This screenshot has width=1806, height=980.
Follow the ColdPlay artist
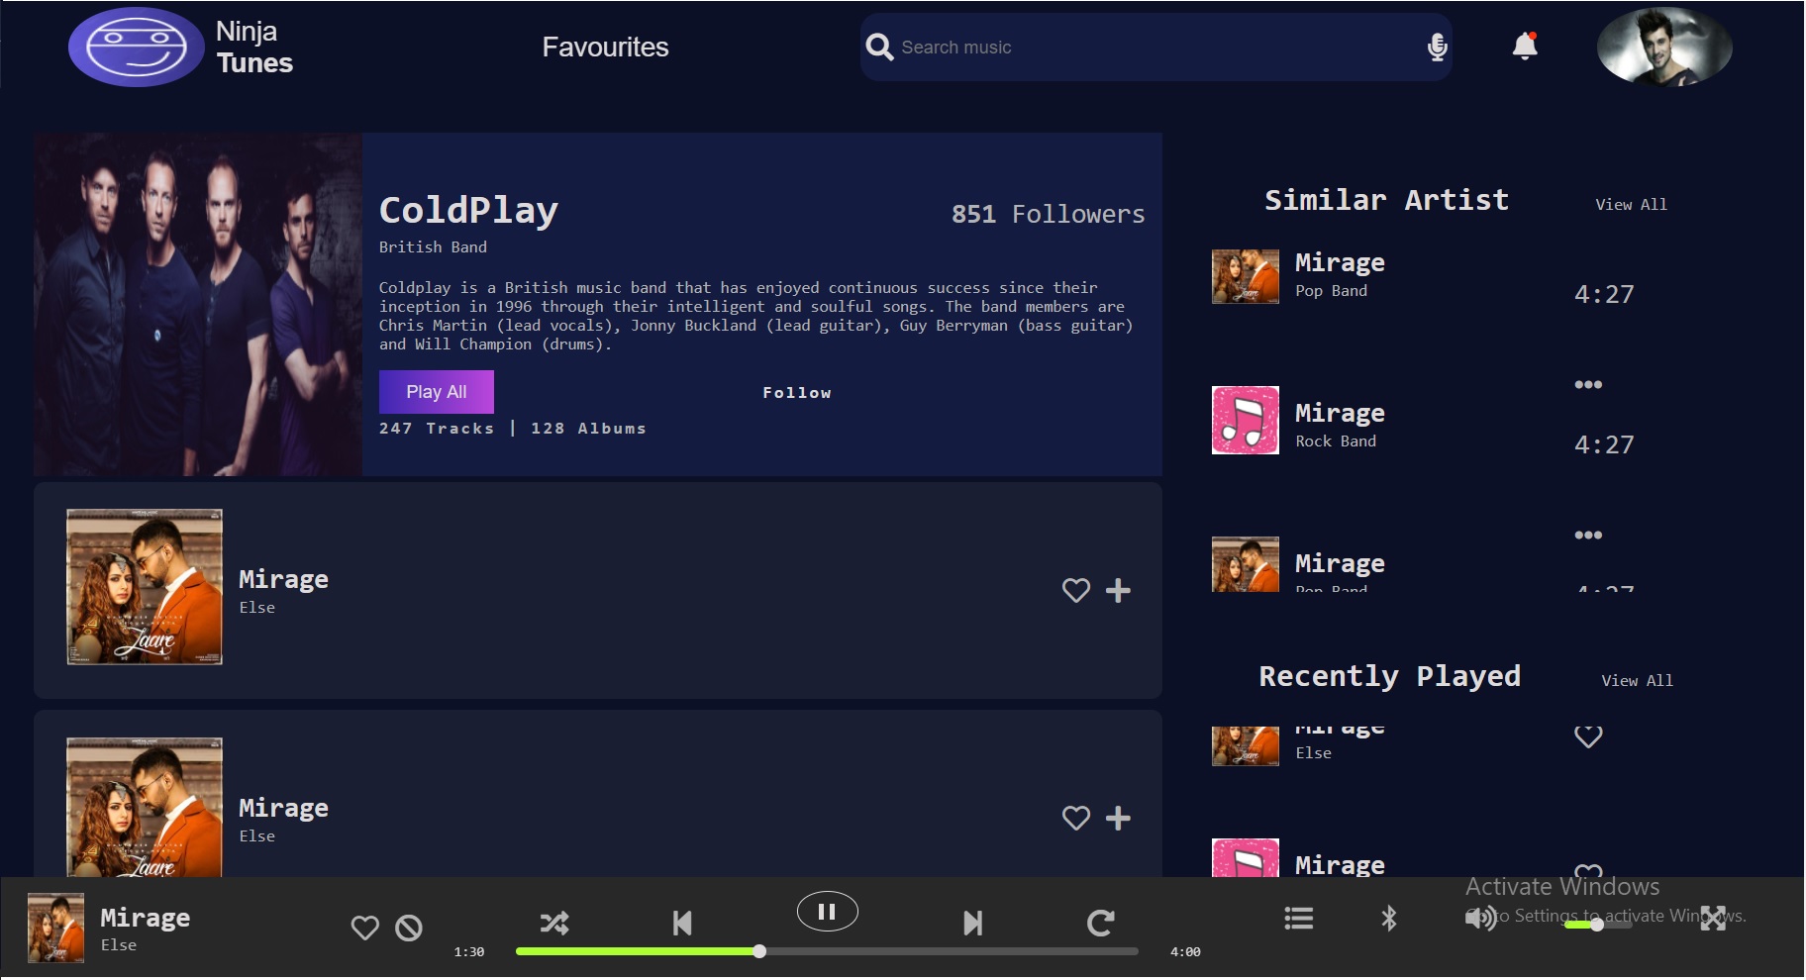click(x=797, y=392)
